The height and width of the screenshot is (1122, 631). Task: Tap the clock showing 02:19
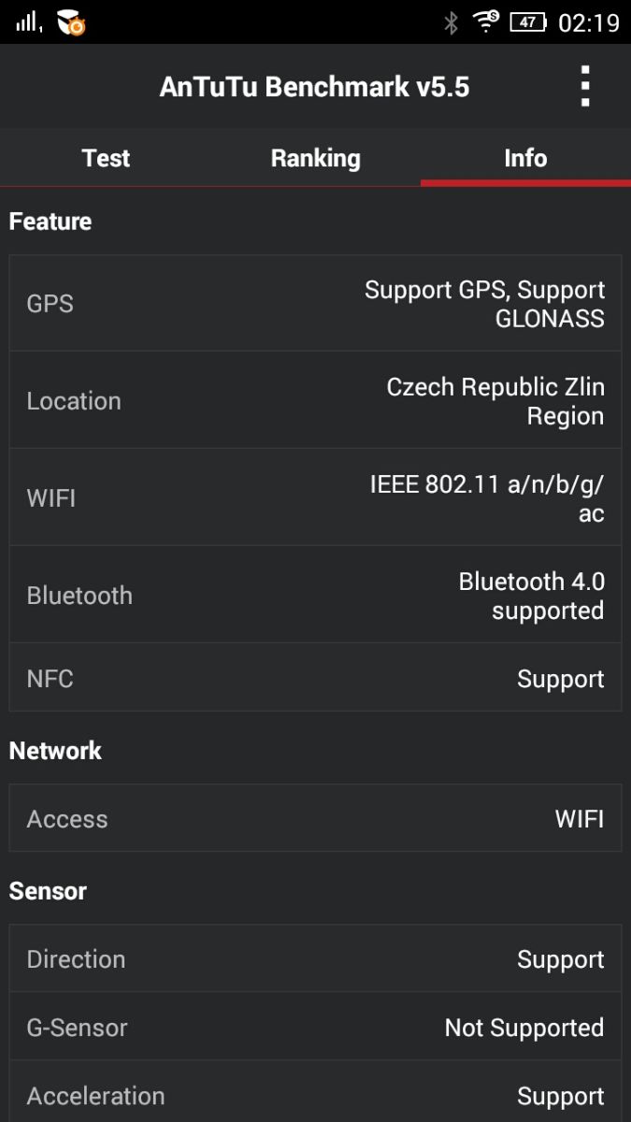point(589,22)
